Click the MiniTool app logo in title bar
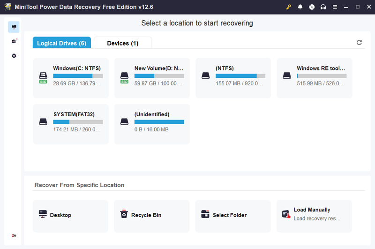 pos(8,7)
